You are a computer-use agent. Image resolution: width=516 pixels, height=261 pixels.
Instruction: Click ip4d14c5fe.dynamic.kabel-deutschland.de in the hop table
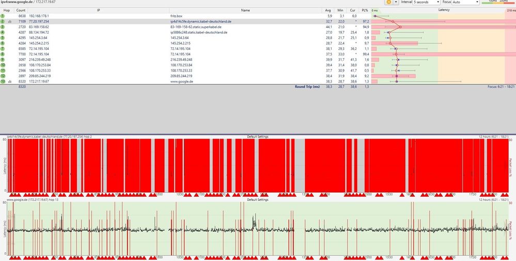[x=201, y=21]
